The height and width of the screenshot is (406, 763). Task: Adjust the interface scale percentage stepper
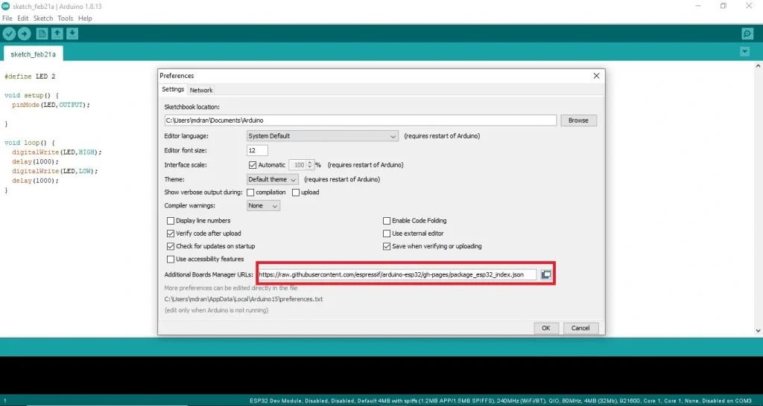[x=309, y=165]
